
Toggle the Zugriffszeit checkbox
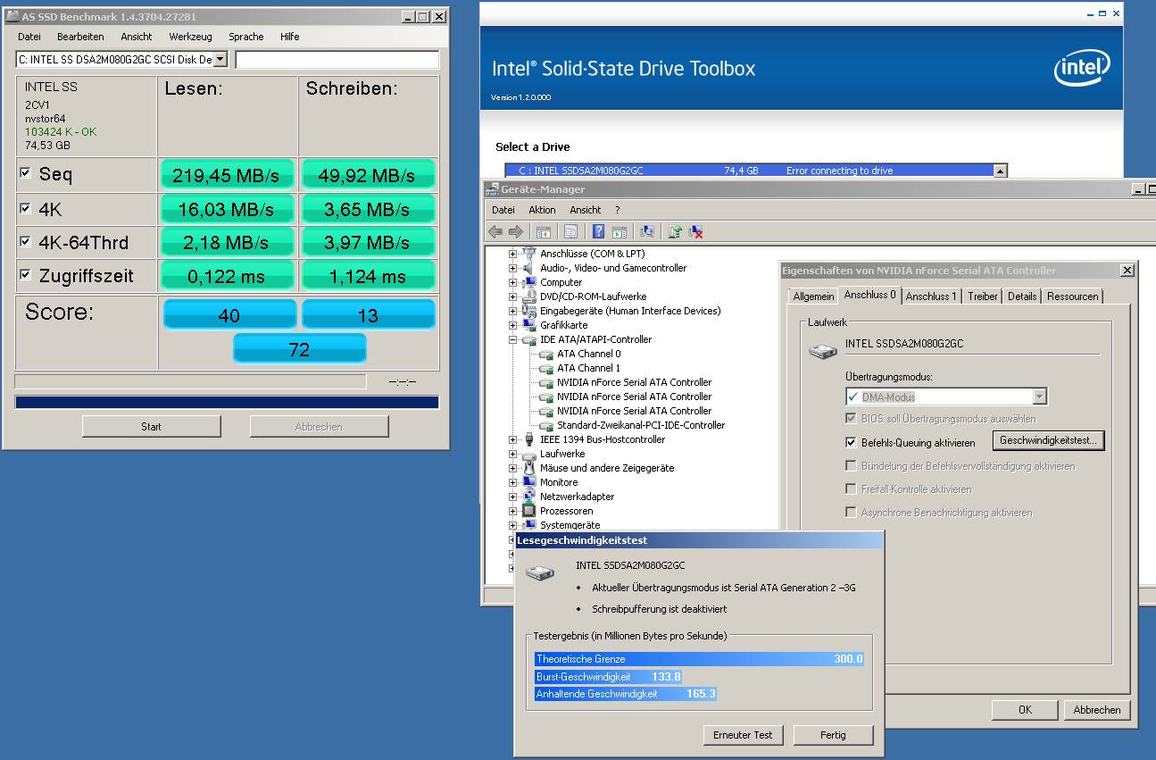(x=25, y=275)
